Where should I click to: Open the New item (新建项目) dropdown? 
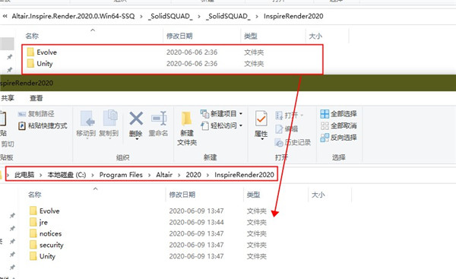point(221,113)
